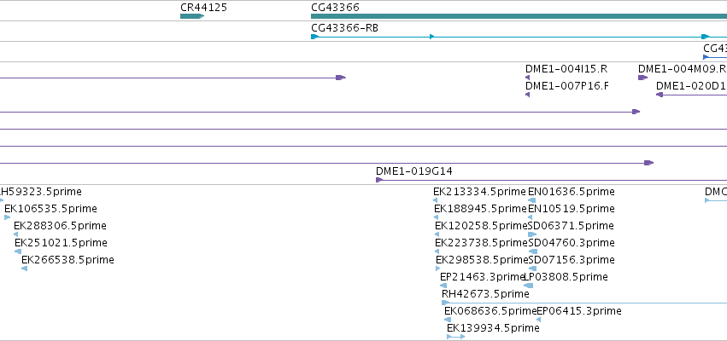The height and width of the screenshot is (341, 727).
Task: Click the SD04760.3prime label
Action: click(572, 243)
